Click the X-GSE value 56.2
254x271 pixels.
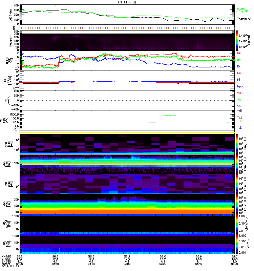pos(127,257)
